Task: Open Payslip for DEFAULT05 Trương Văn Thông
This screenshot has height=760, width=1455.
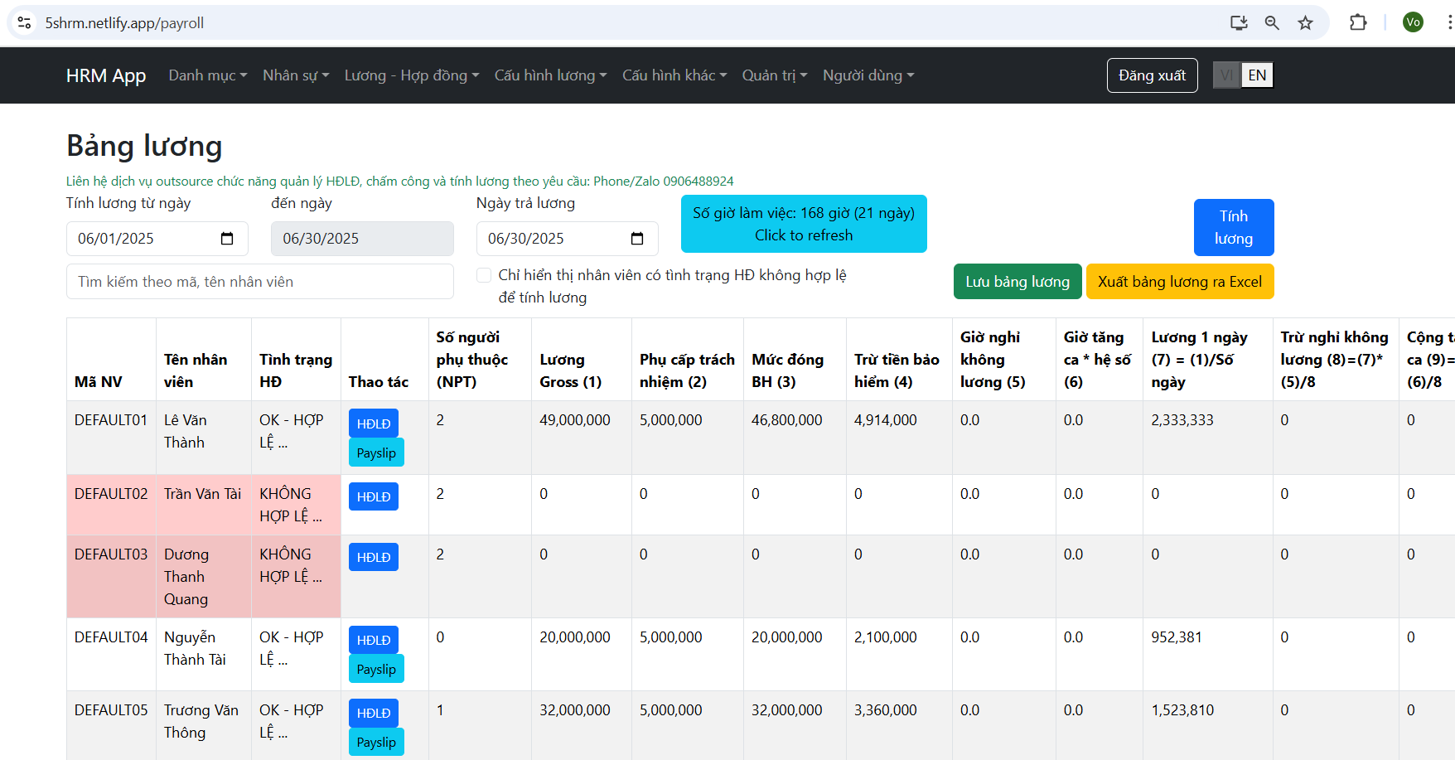Action: tap(376, 742)
